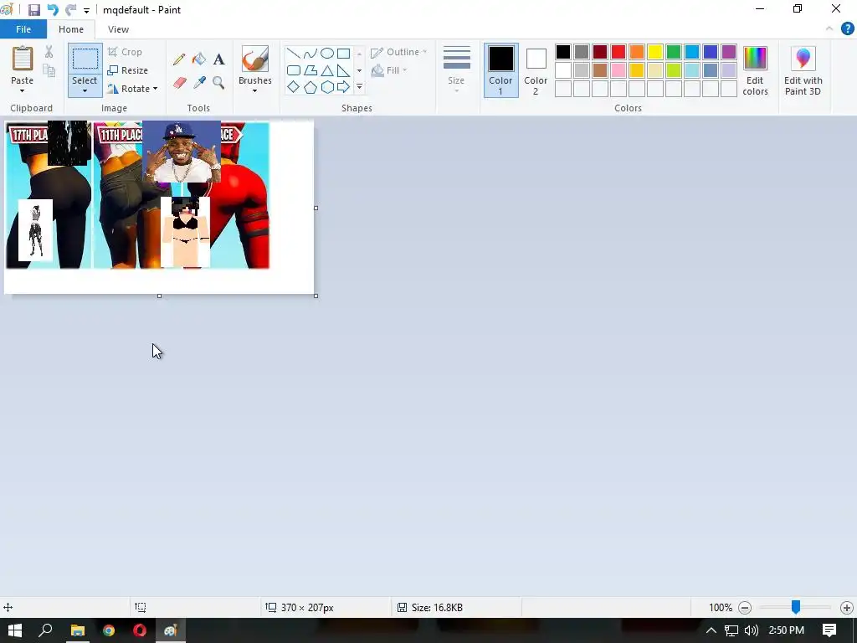Choose the Right triangle shape
Viewport: 857px width, 643px height.
point(343,70)
